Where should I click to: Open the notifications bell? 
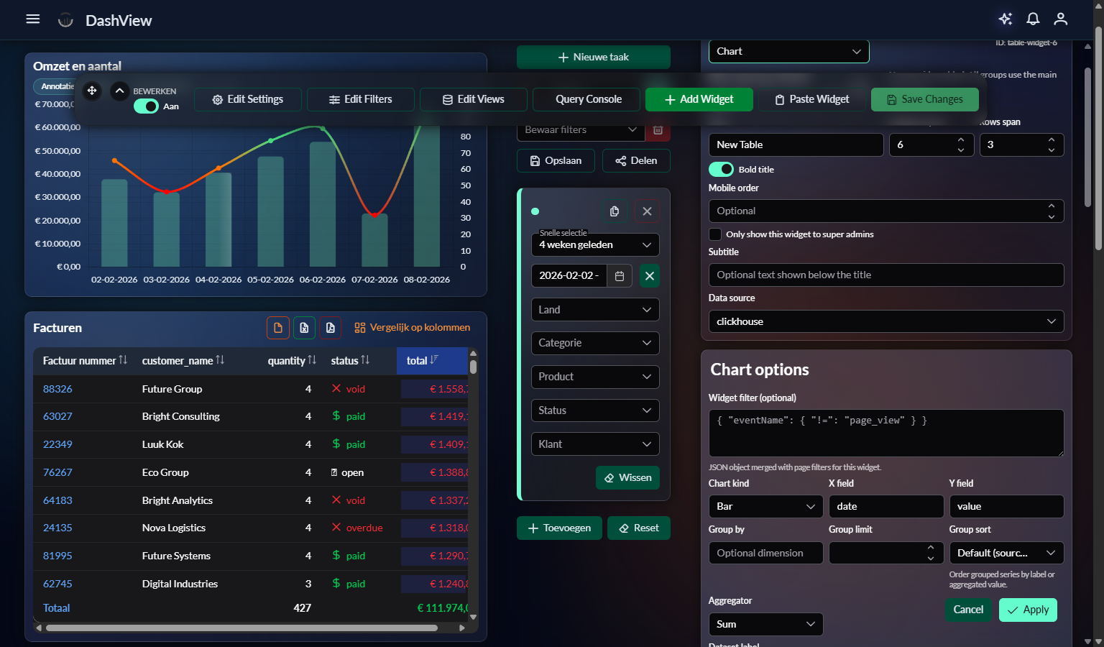1033,19
